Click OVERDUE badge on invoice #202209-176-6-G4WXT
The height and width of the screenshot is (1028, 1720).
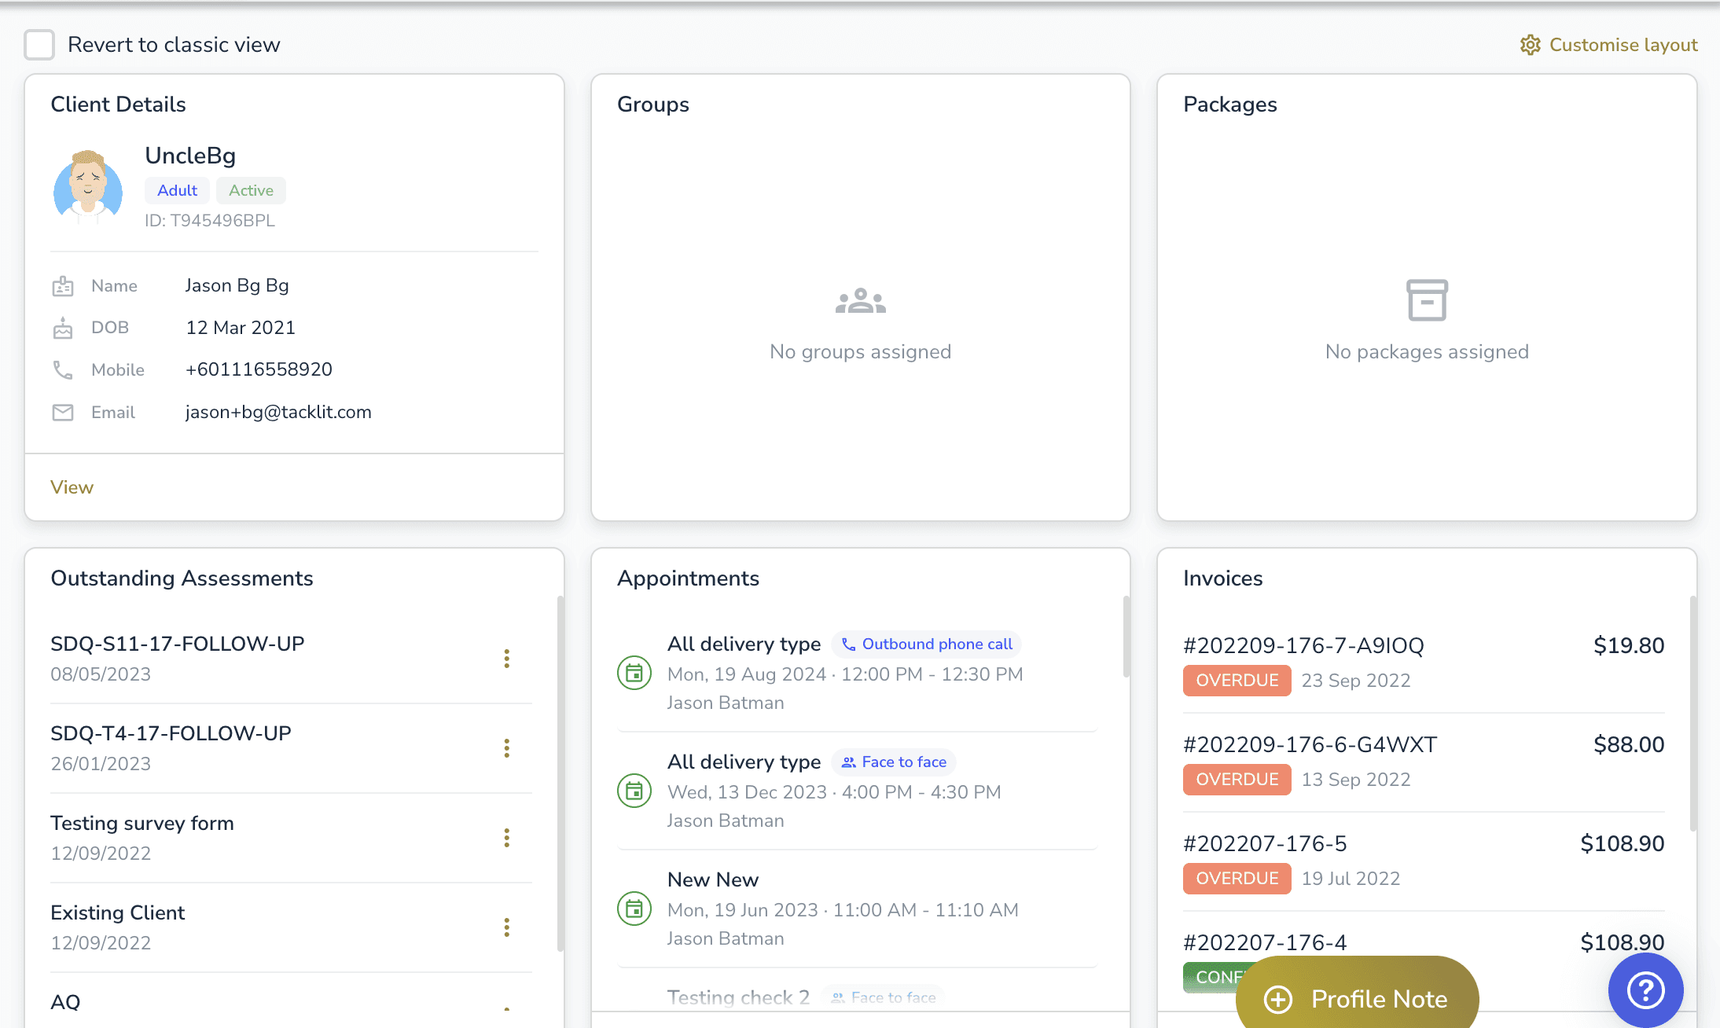pos(1237,780)
